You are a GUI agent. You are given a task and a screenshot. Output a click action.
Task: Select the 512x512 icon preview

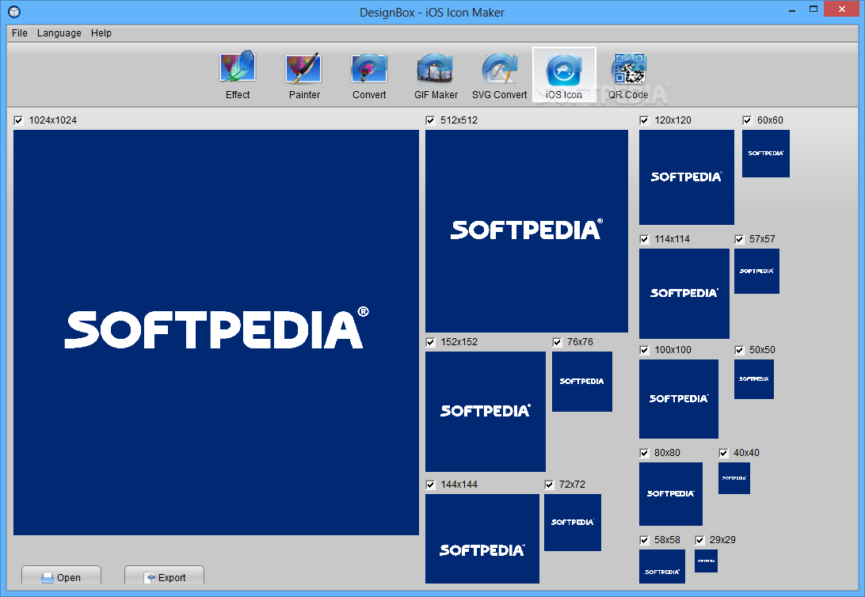coord(527,231)
